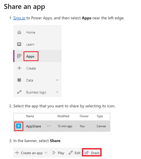
Task: Click the Apps grid icon
Action: point(19,56)
